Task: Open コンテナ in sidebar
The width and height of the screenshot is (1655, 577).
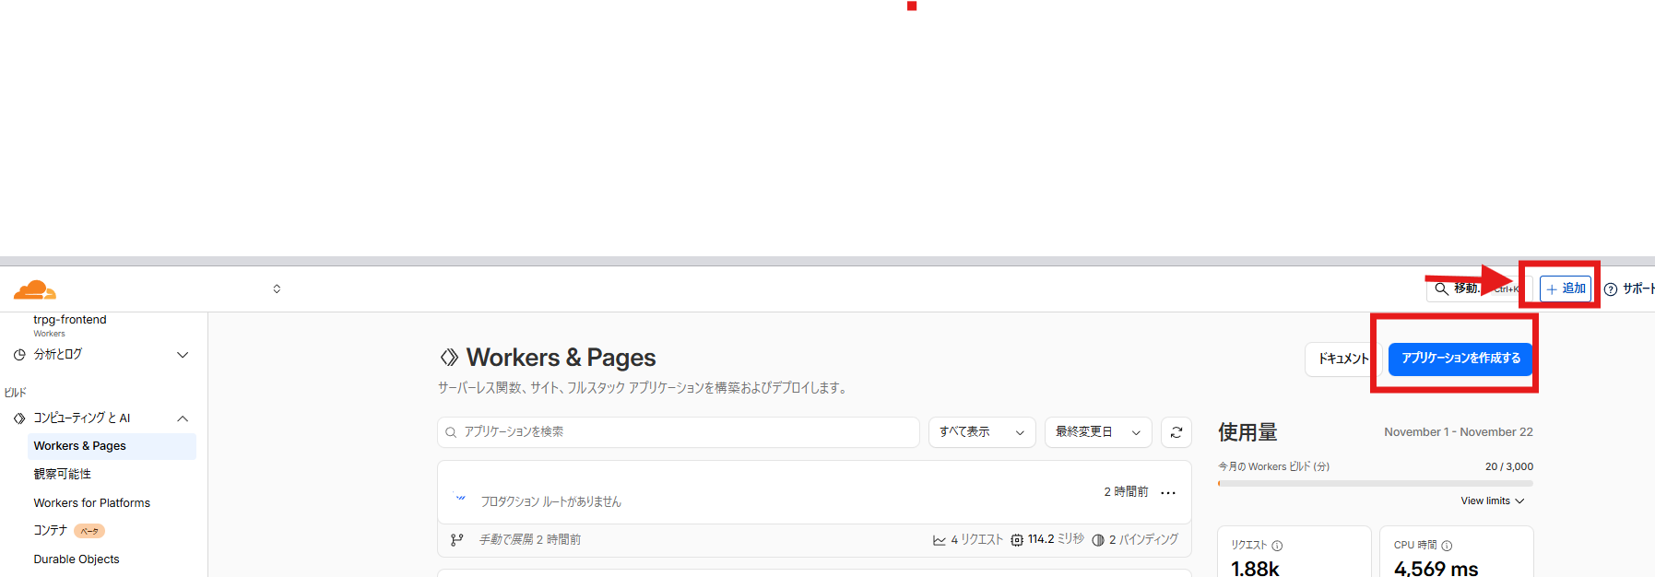Action: click(x=51, y=531)
